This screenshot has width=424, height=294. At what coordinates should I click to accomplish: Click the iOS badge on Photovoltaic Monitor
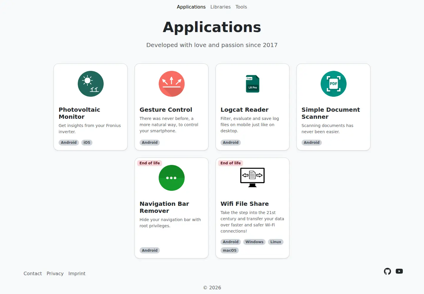[87, 143]
